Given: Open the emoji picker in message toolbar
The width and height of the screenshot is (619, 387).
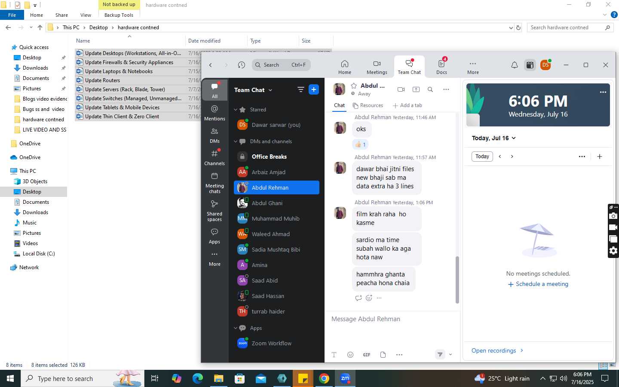Looking at the screenshot, I should [350, 355].
